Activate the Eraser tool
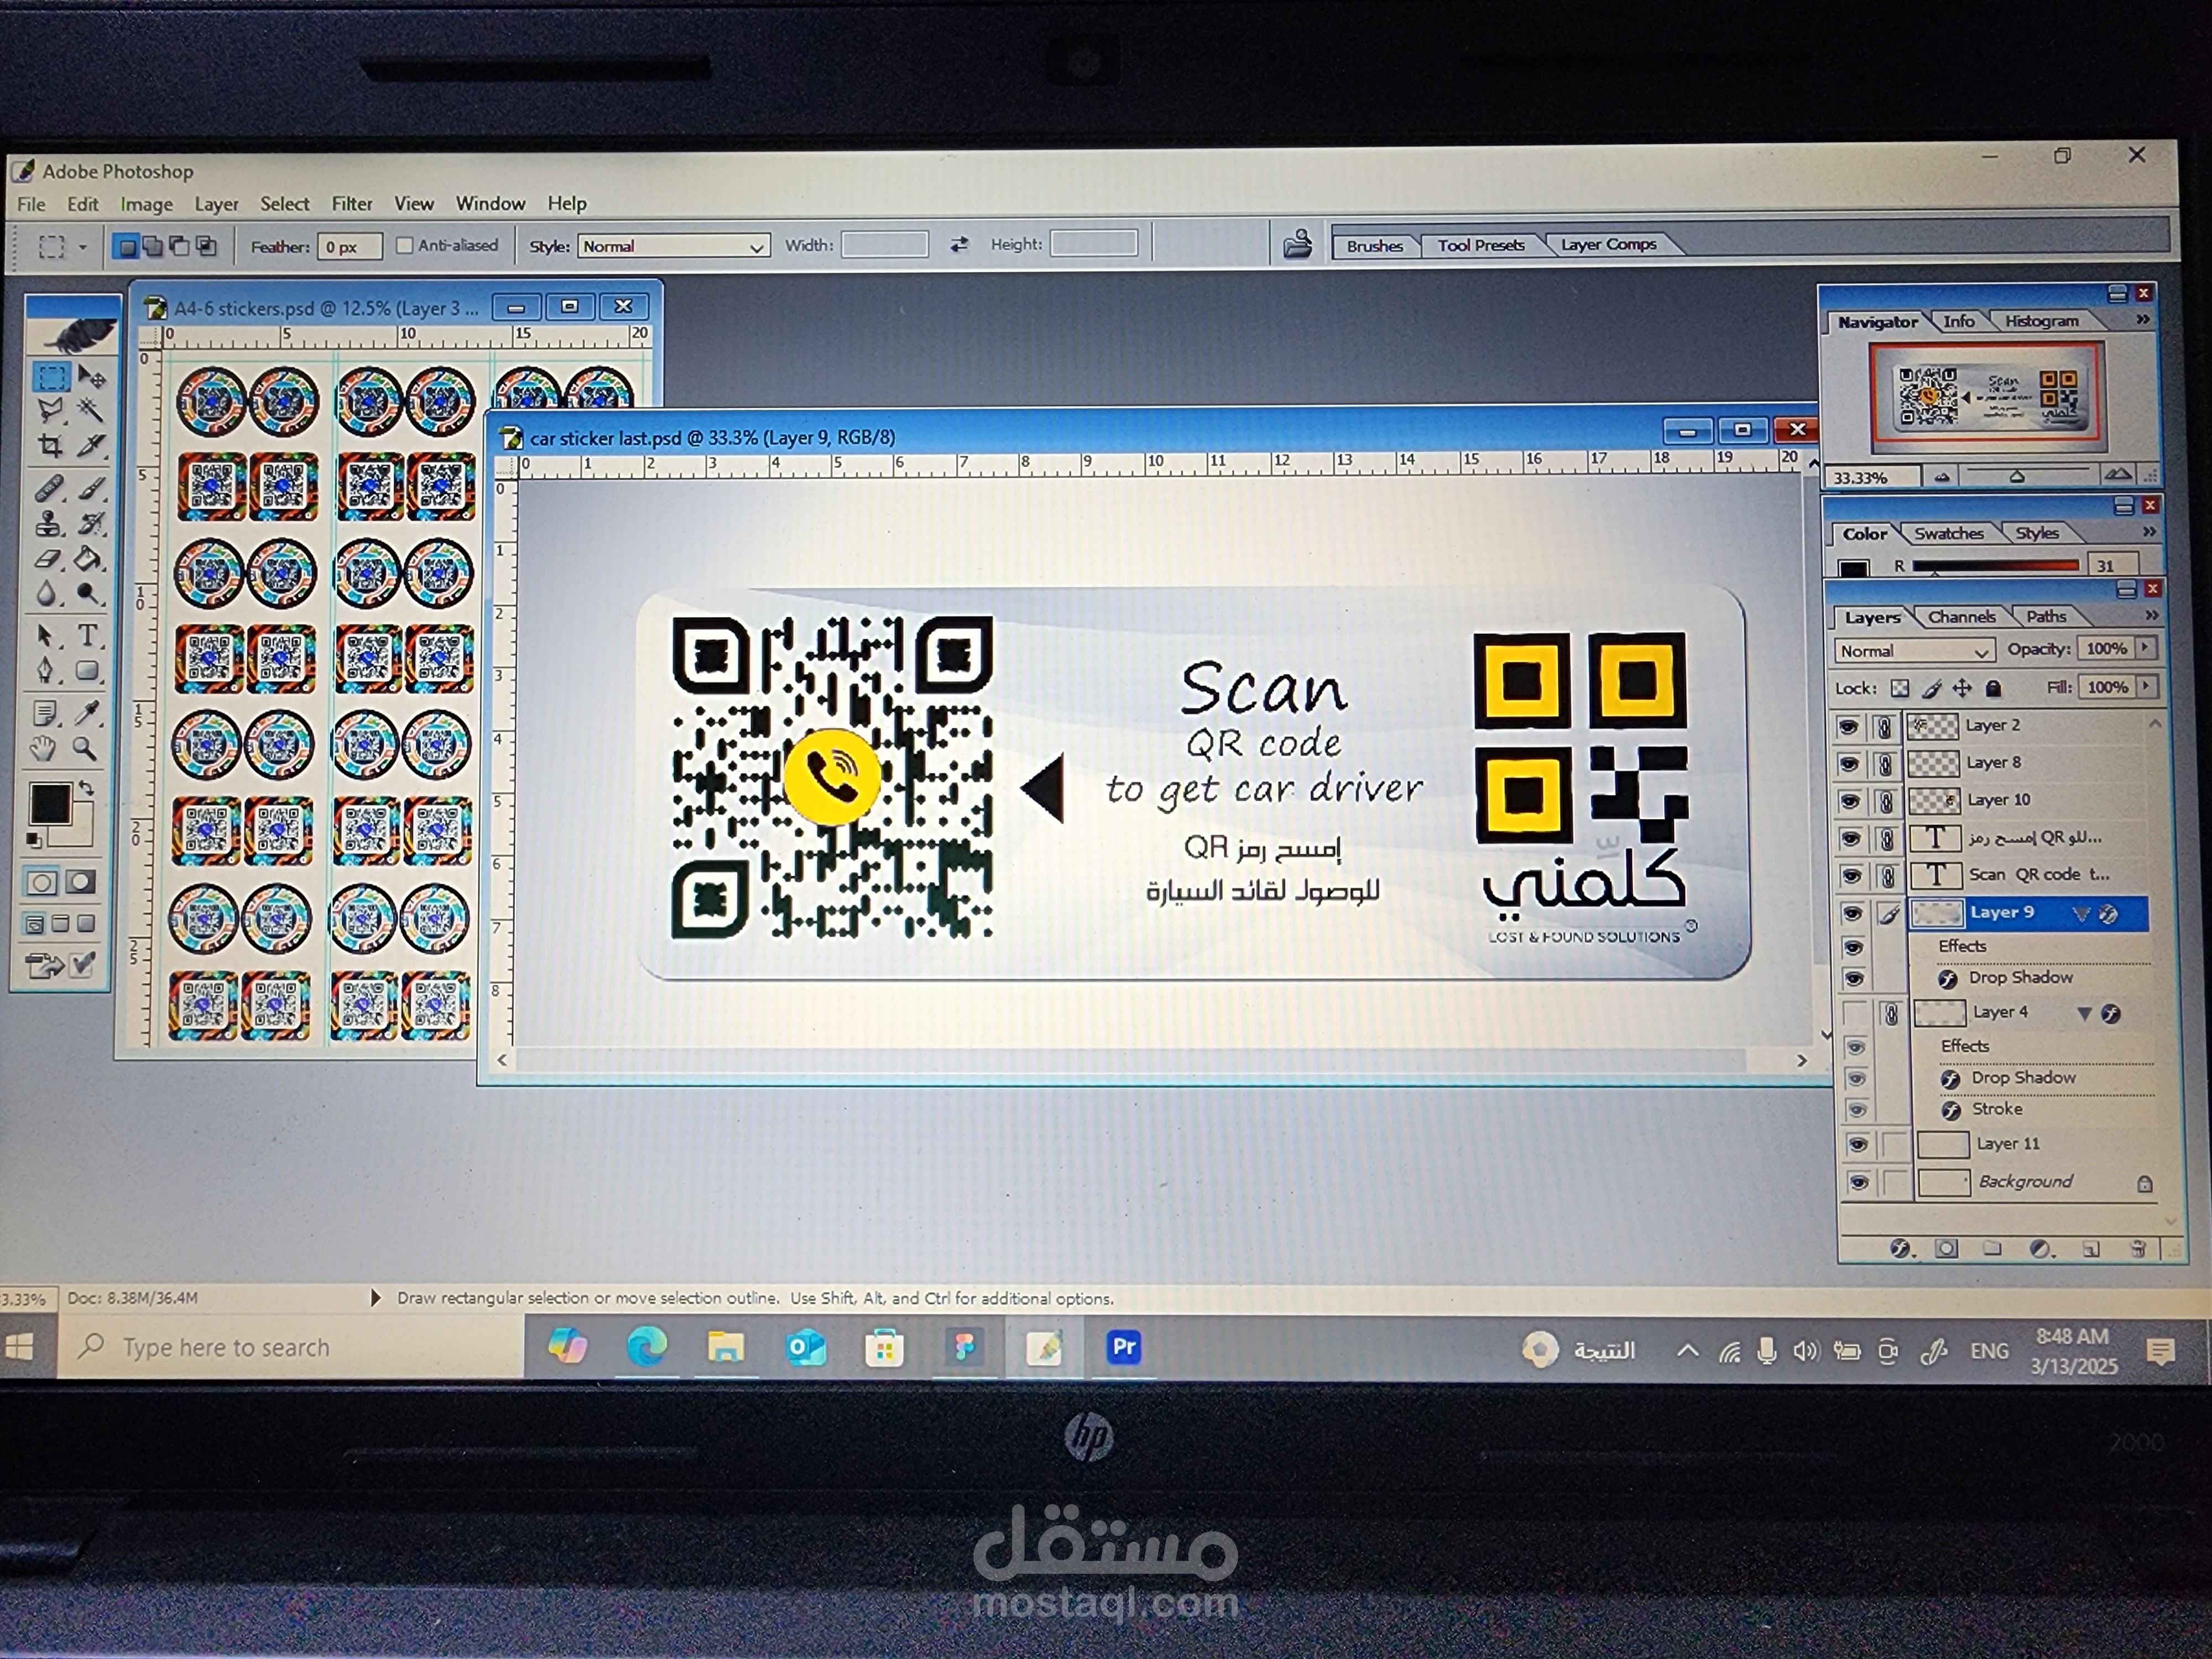2212x1659 pixels. click(x=48, y=559)
